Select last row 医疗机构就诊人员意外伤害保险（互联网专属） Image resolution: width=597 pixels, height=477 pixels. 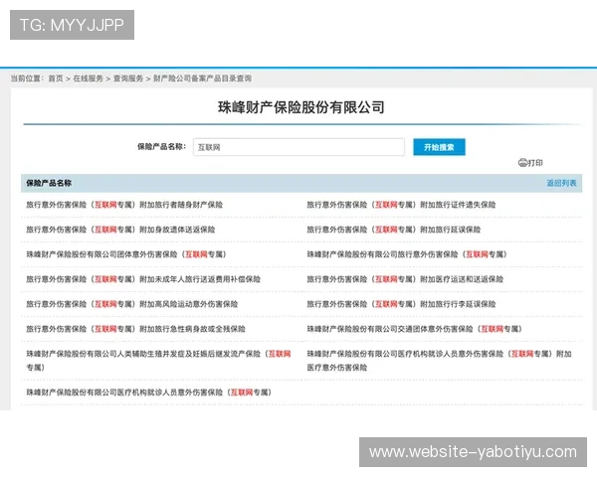(x=149, y=393)
